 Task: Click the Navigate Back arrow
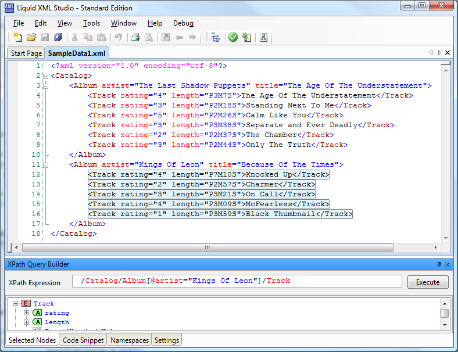click(x=179, y=37)
